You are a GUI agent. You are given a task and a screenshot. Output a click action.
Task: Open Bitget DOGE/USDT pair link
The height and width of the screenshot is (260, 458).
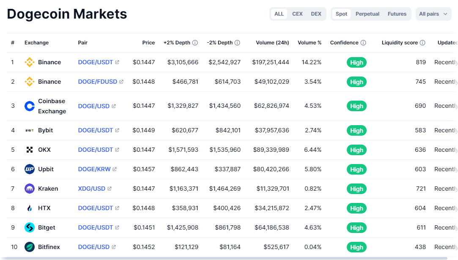click(95, 227)
